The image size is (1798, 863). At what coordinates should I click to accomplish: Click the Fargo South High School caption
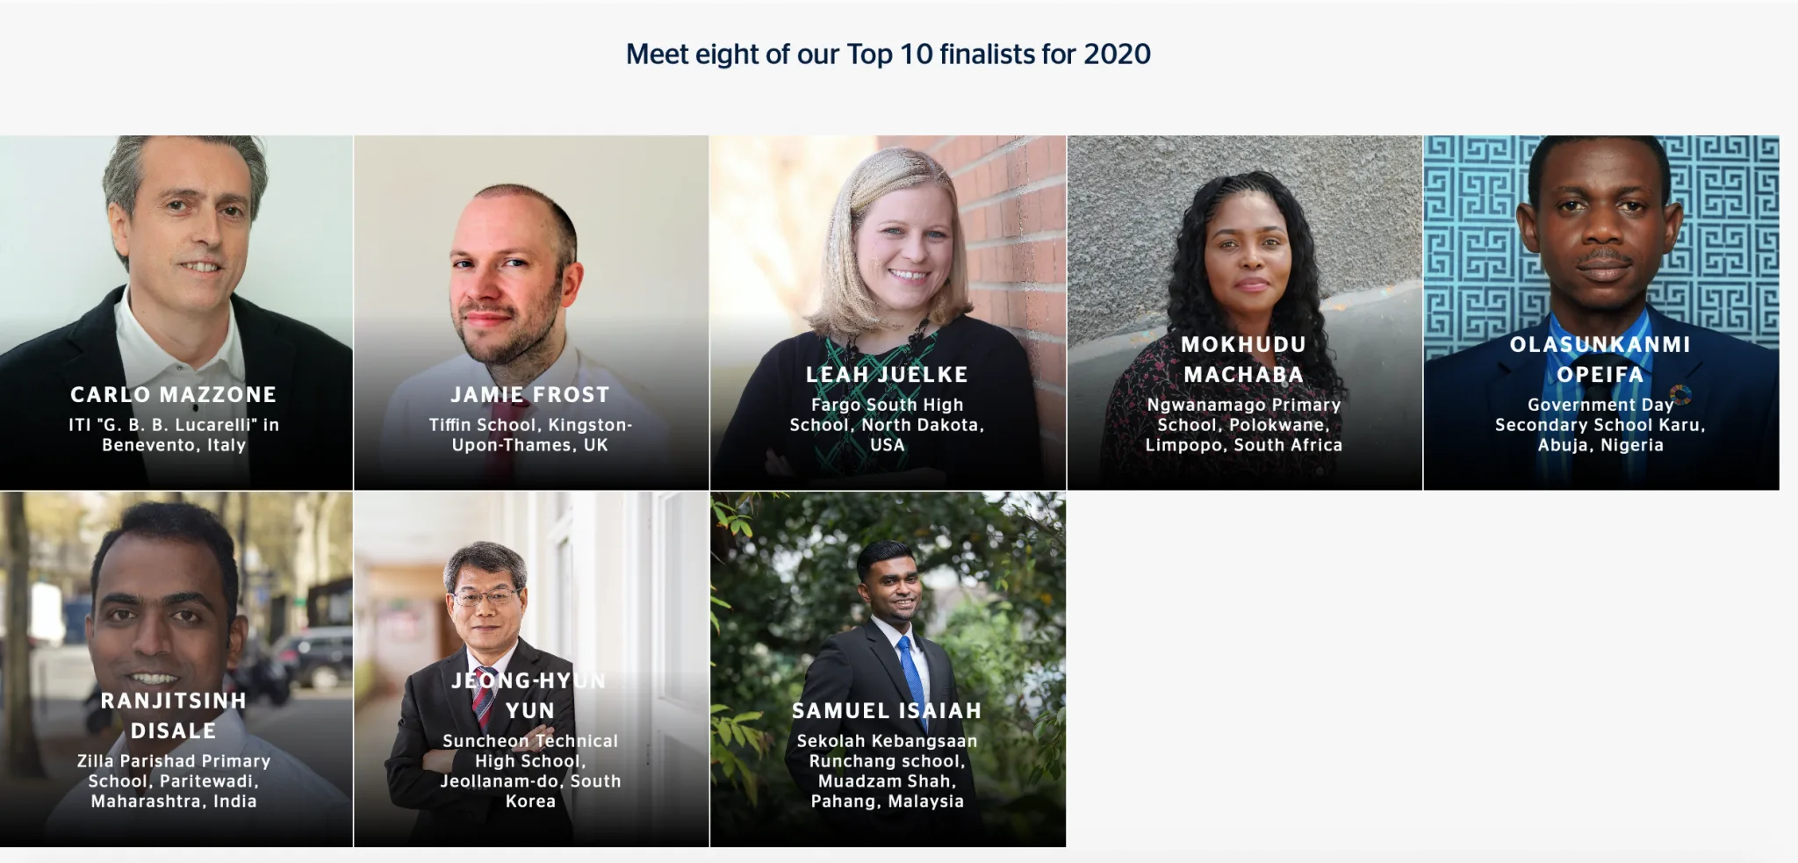pyautogui.click(x=887, y=425)
